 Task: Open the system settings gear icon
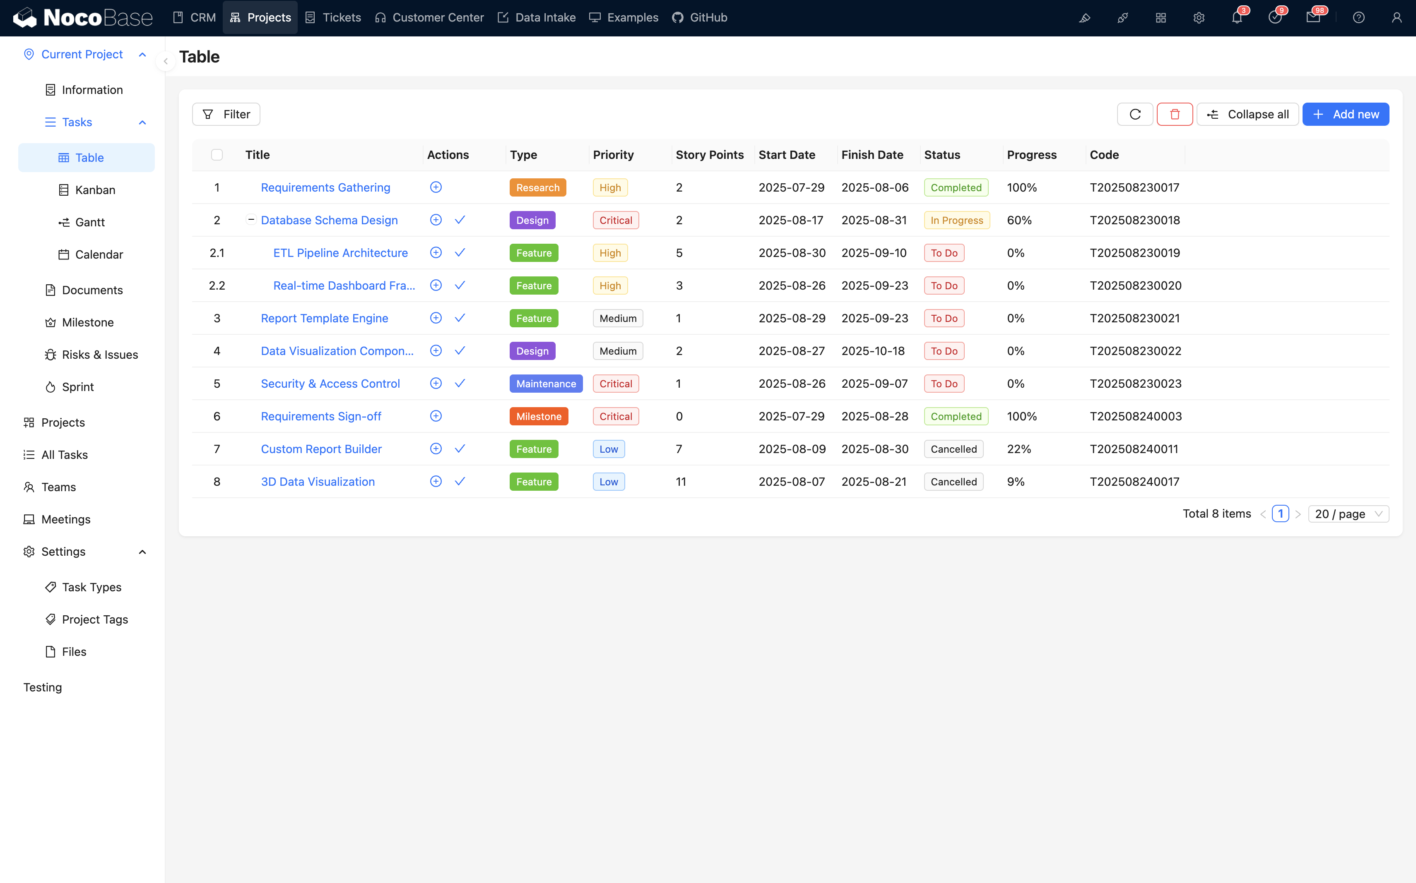1199,17
